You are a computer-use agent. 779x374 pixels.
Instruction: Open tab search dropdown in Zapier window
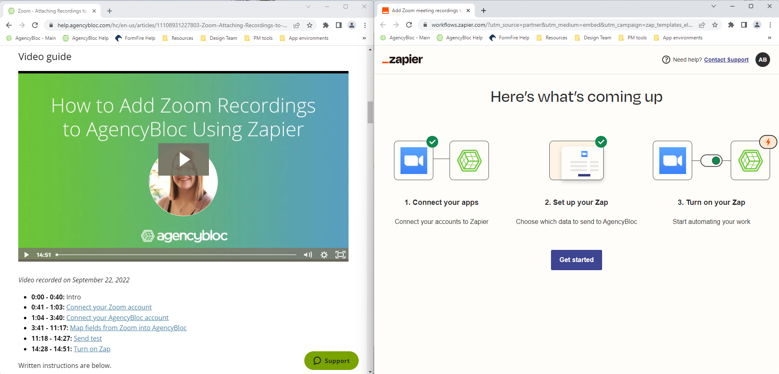click(x=714, y=6)
